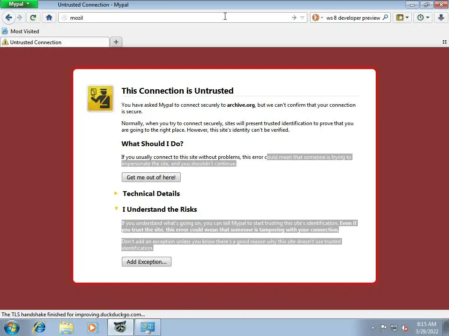Reload the current page
Image resolution: width=449 pixels, height=336 pixels.
33,17
